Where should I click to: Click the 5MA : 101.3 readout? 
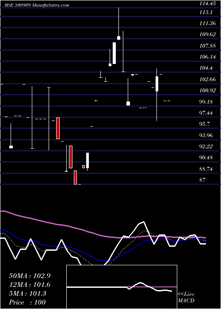click(x=27, y=294)
